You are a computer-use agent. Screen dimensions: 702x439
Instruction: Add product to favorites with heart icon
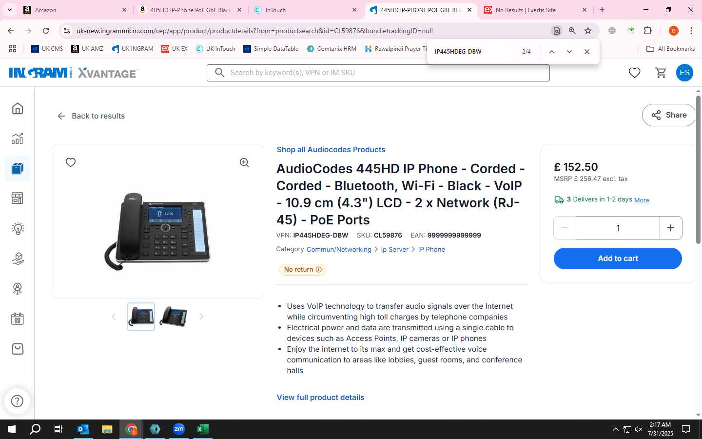coord(71,162)
